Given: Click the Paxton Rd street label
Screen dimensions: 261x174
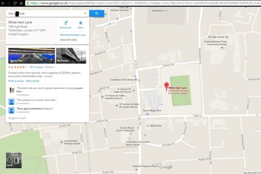Looking at the screenshot, I should click(168, 65).
